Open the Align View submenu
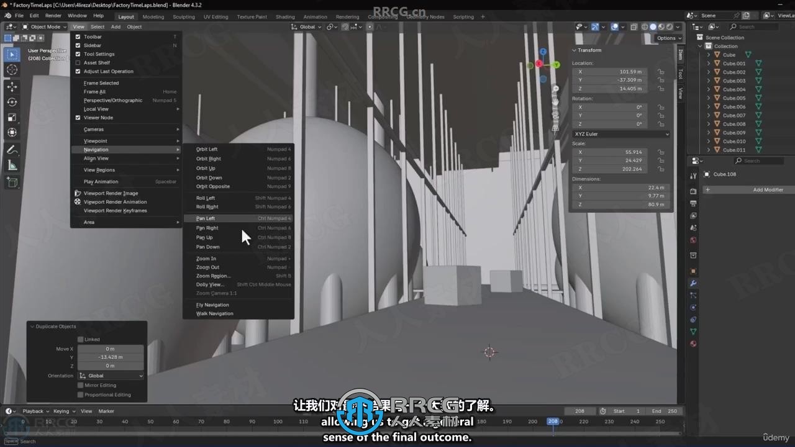 tap(125, 158)
